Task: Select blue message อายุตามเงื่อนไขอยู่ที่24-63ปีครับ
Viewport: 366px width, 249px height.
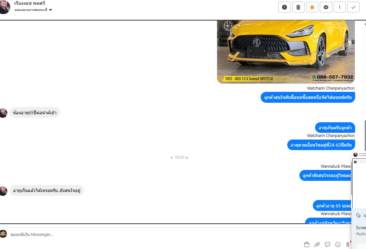Action: 321,145
